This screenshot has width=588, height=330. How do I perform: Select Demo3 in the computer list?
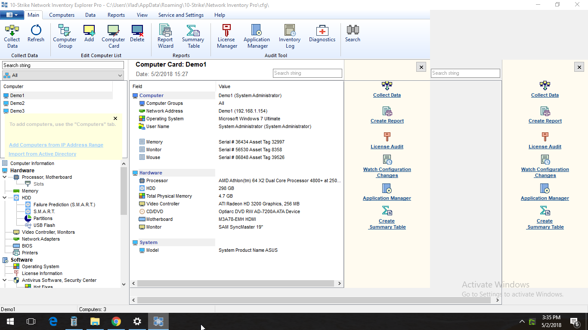17,111
